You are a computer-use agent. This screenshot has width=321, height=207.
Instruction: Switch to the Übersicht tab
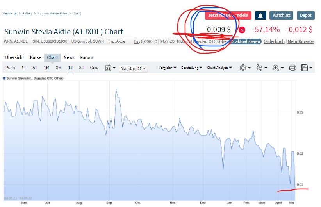coord(15,57)
